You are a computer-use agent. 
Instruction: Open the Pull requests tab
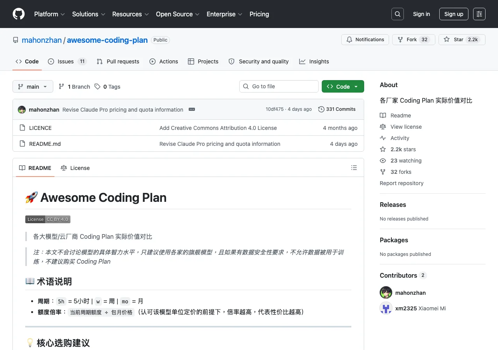click(x=118, y=61)
